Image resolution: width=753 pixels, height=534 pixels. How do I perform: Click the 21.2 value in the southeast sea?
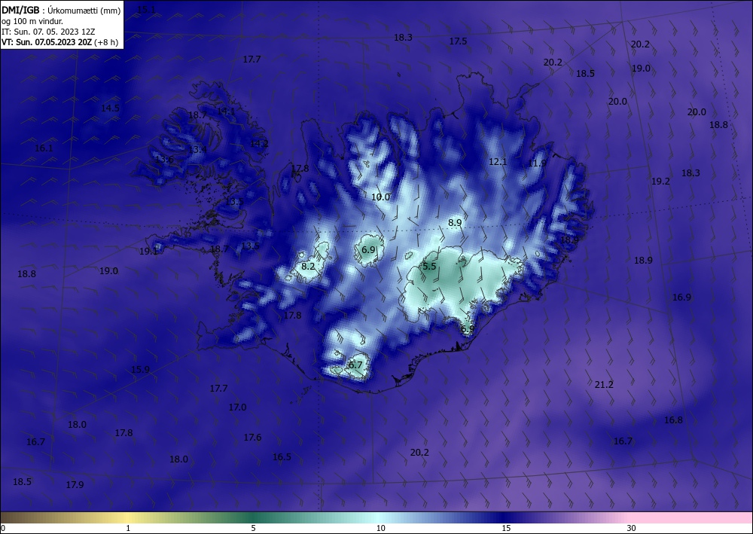coord(604,385)
